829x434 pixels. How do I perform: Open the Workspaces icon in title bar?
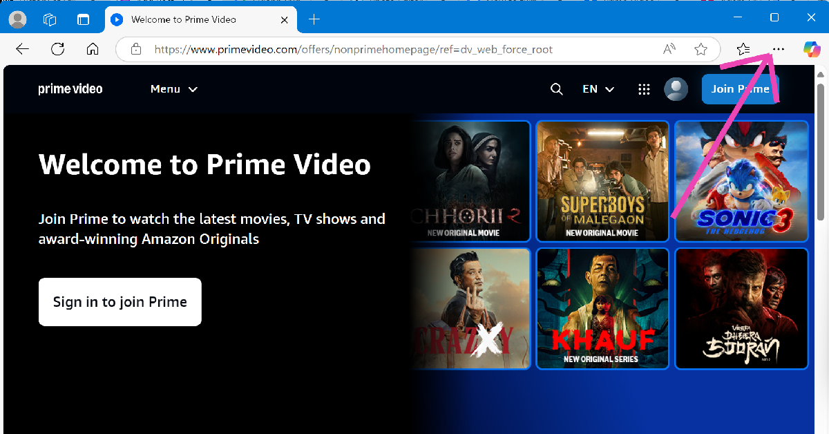[x=50, y=19]
